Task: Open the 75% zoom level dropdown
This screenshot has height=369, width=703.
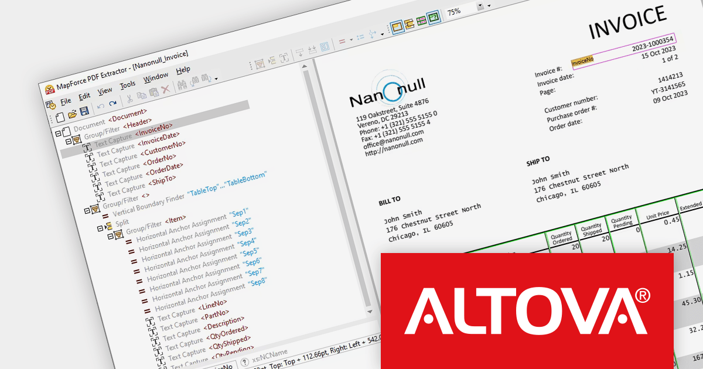Action: [x=480, y=5]
